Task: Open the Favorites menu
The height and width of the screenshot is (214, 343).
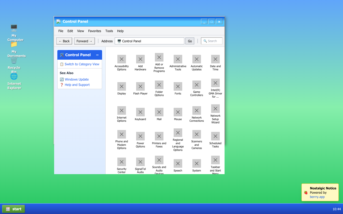Action: pos(95,31)
